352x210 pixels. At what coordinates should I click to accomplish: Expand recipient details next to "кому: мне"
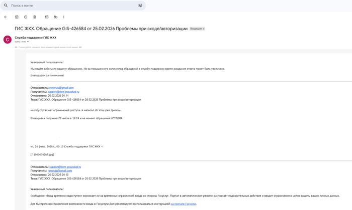tap(28, 41)
